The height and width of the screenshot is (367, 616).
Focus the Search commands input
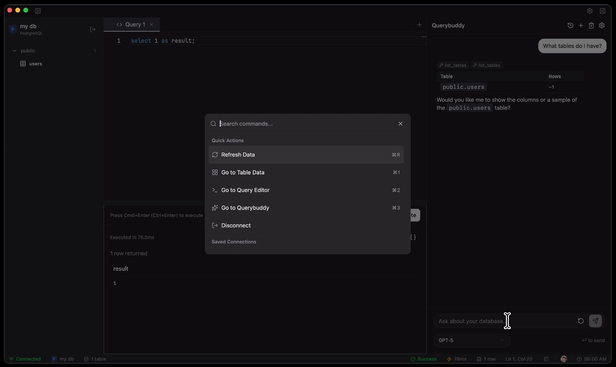pos(307,124)
